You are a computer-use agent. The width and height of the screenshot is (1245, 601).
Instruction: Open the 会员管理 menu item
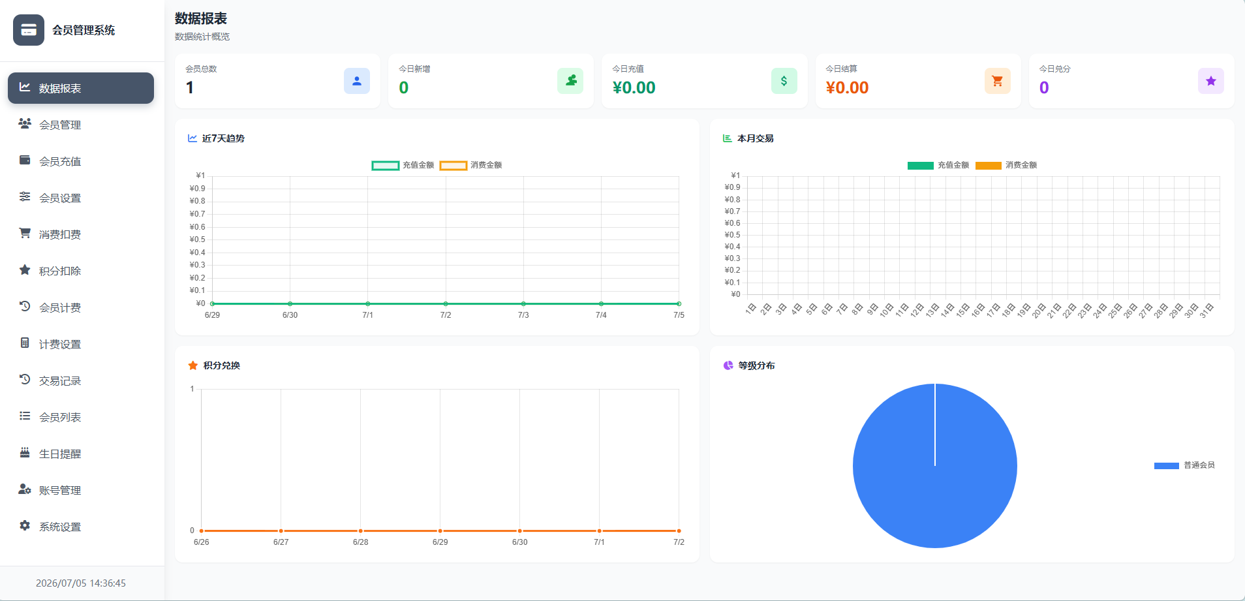tap(81, 125)
